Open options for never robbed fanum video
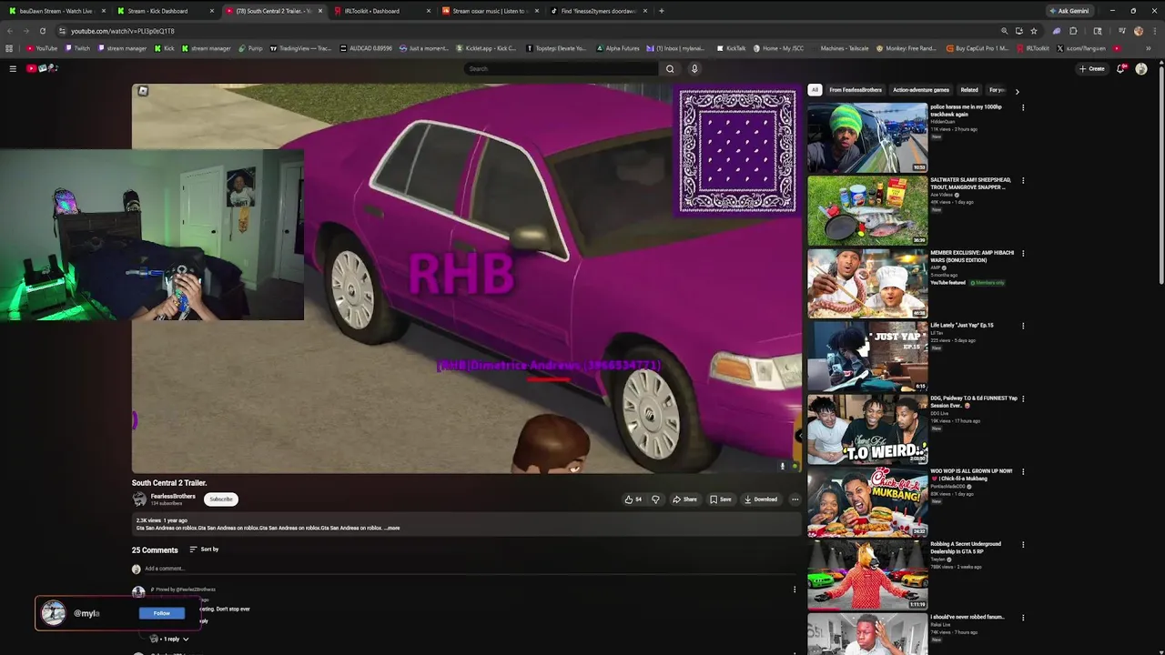 click(1023, 617)
